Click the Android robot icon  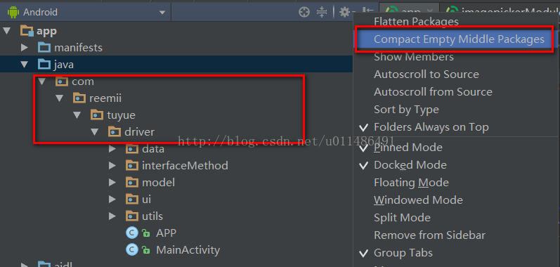coord(13,13)
